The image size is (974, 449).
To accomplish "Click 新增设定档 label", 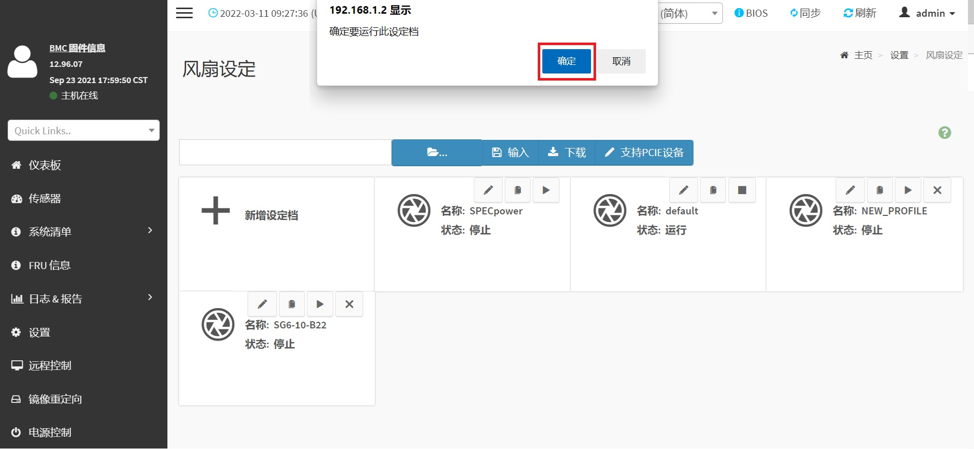I will pyautogui.click(x=271, y=215).
